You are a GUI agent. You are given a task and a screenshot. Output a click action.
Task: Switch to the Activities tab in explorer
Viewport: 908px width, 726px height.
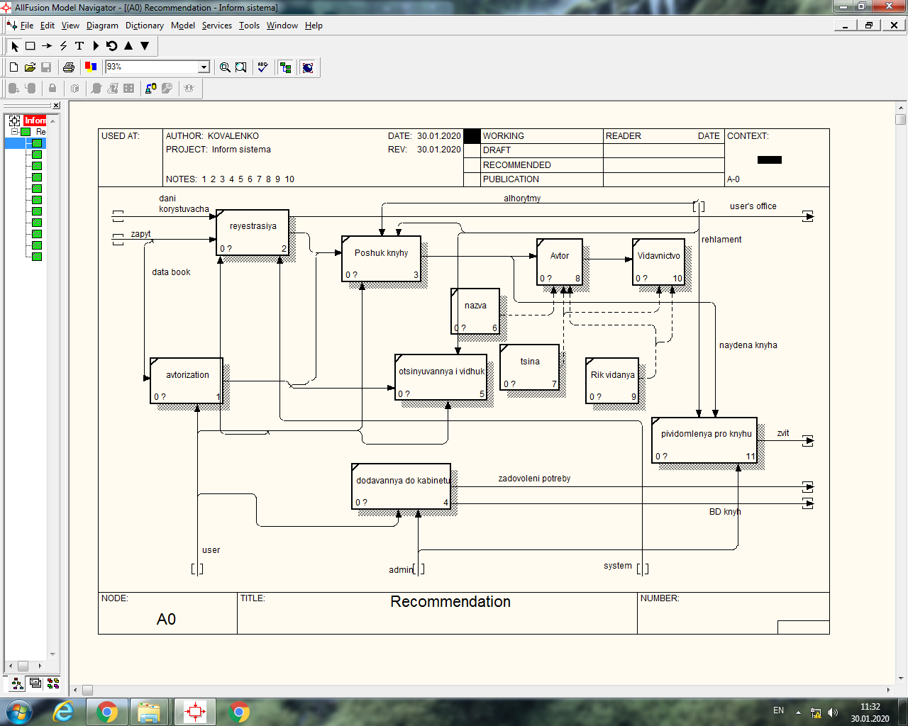click(17, 683)
